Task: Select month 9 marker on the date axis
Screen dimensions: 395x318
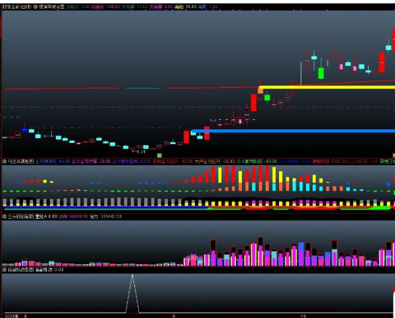Action: pos(173,316)
